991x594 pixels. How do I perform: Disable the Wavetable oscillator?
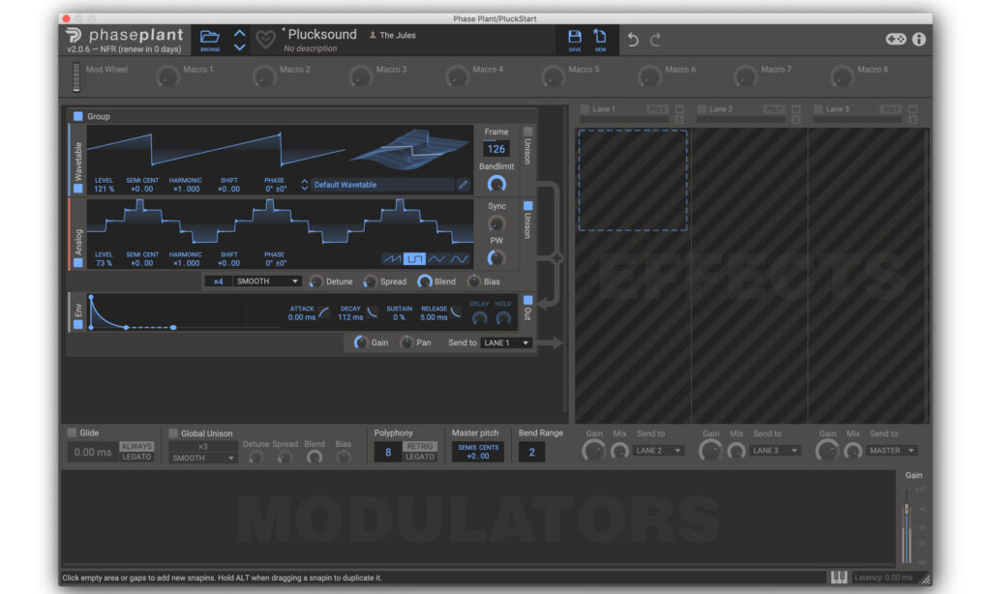pos(77,189)
